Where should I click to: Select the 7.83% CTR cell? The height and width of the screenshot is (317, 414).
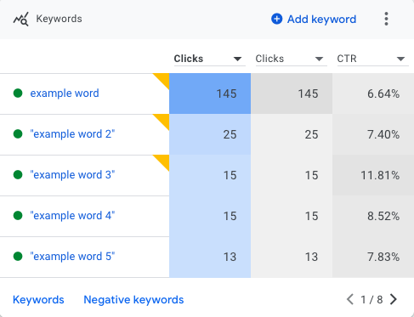373,257
